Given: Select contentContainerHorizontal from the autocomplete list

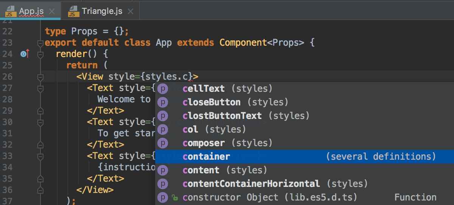Looking at the screenshot, I should (251, 184).
